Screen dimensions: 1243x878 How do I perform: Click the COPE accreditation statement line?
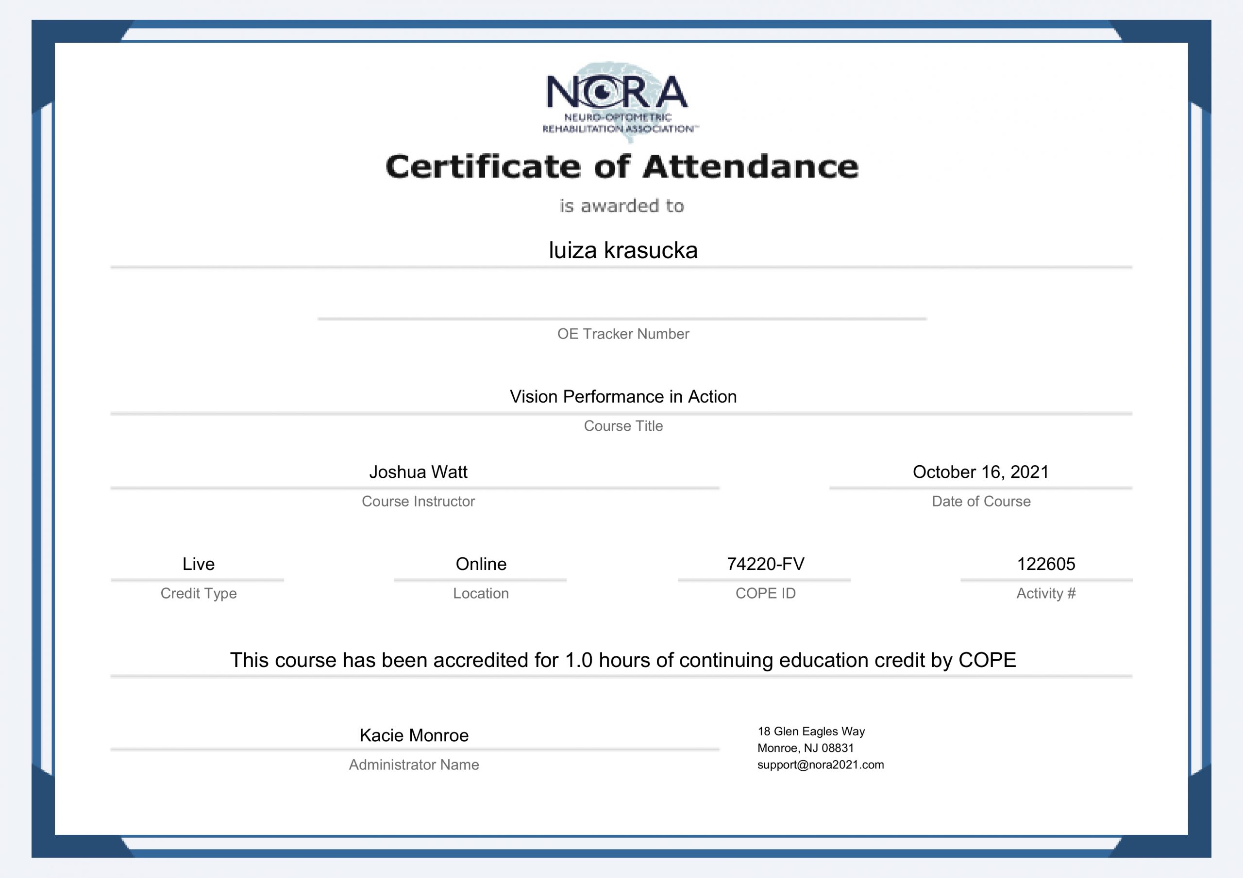click(622, 660)
